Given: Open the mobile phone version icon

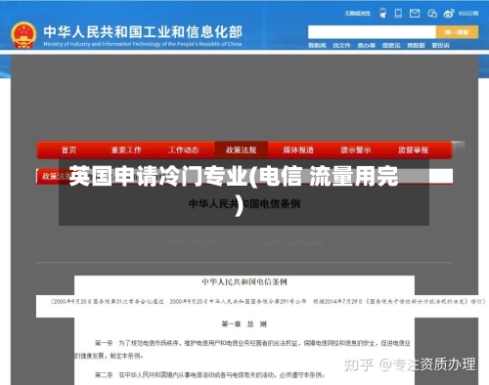Looking at the screenshot, I should [398, 14].
